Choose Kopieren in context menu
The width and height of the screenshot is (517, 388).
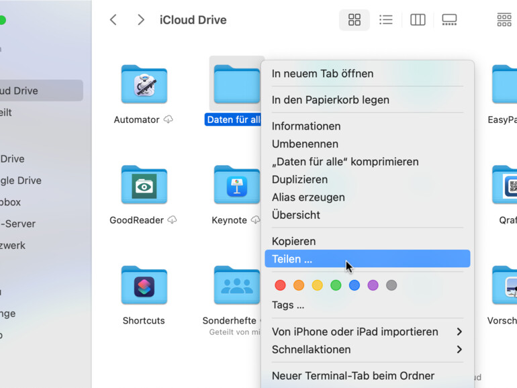[x=367, y=241]
